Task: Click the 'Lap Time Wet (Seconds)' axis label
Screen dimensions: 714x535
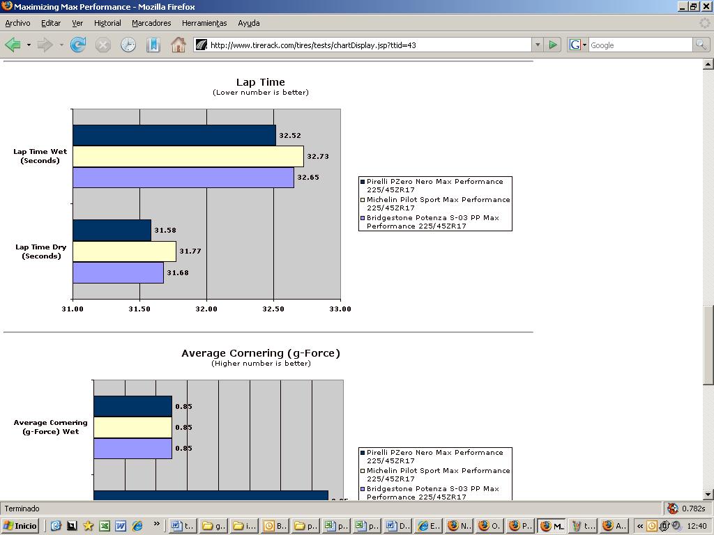Action: [40, 156]
